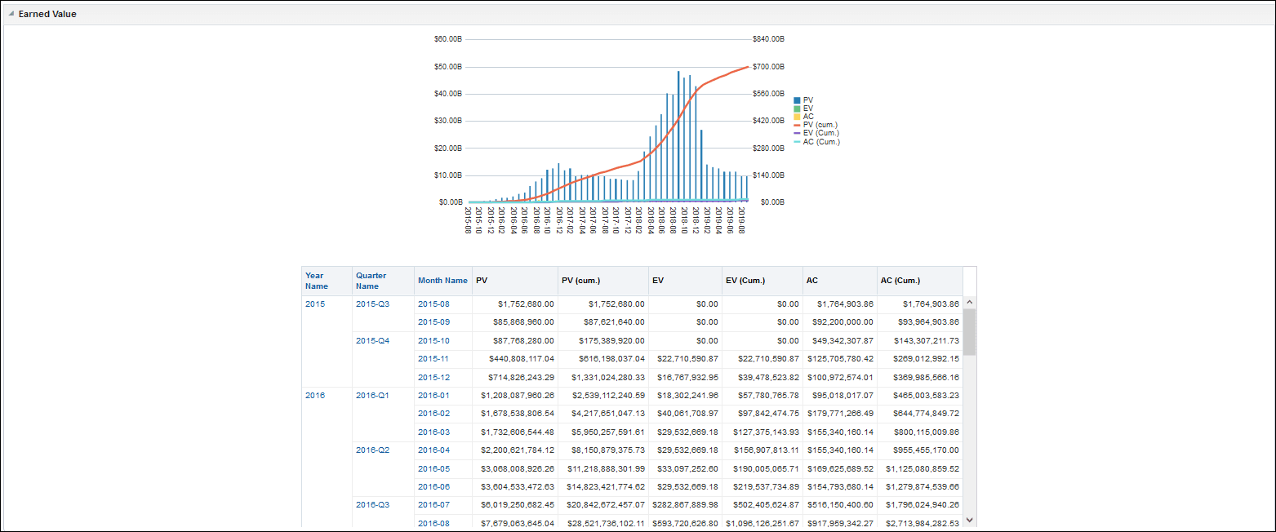Click the table scrollbar up arrow
This screenshot has width=1276, height=532.
[969, 301]
